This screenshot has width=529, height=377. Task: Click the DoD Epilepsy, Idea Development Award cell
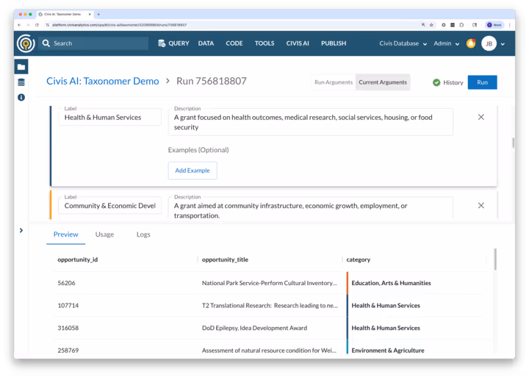tap(254, 328)
